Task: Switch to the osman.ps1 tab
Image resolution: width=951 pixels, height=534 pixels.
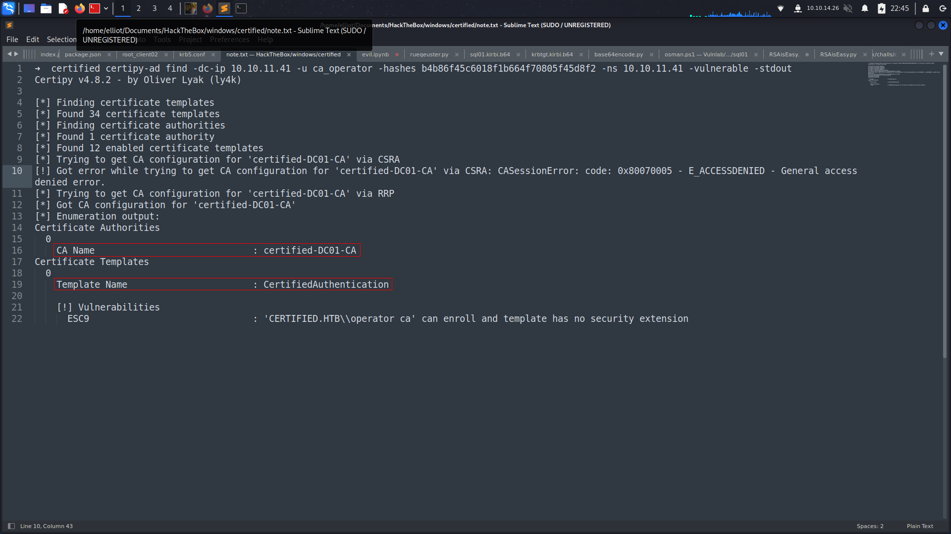Action: click(706, 54)
